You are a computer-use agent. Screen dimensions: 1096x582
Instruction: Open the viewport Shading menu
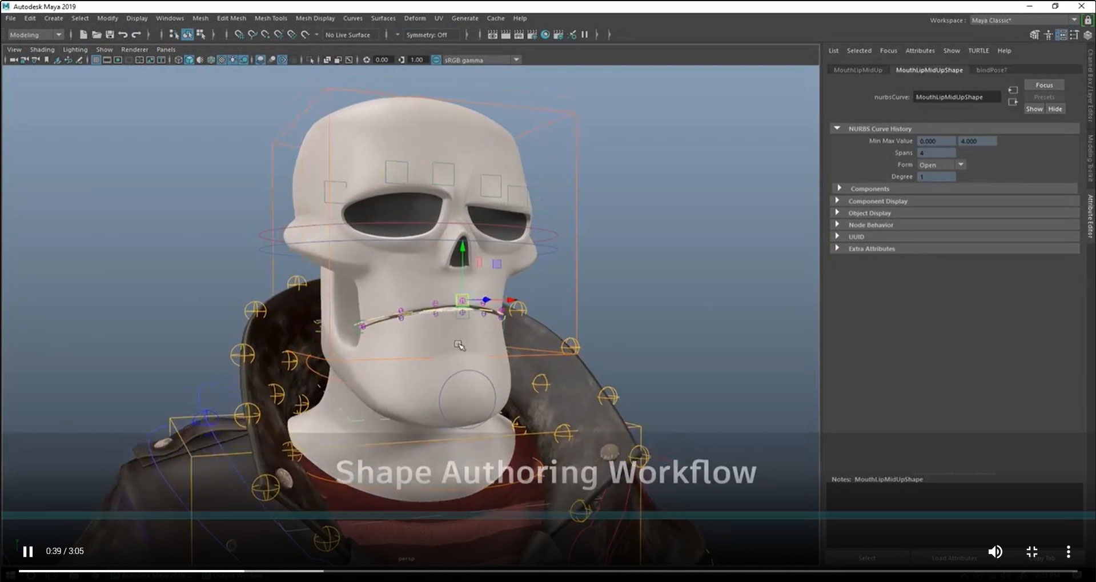[42, 50]
